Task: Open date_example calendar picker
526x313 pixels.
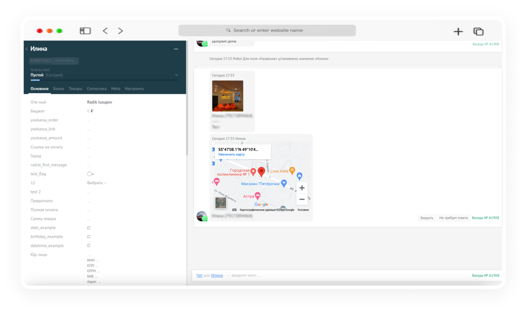Action: [89, 228]
